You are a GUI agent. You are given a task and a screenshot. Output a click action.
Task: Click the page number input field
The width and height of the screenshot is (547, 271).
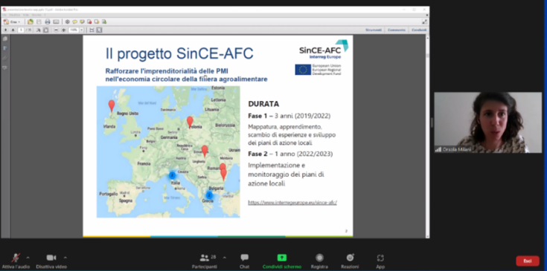pyautogui.click(x=21, y=30)
